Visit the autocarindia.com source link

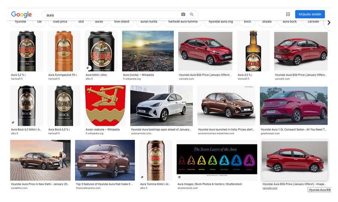pos(141,133)
